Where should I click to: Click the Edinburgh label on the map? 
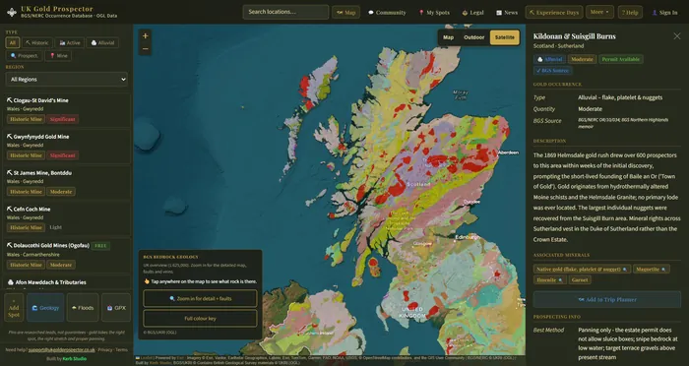467,237
